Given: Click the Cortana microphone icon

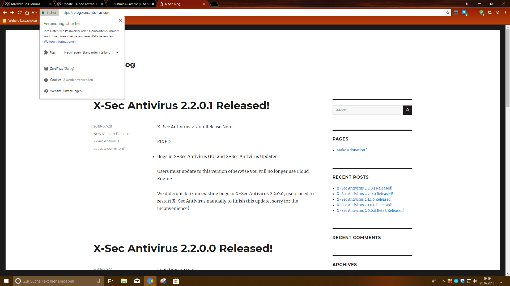Looking at the screenshot, I should (x=99, y=281).
